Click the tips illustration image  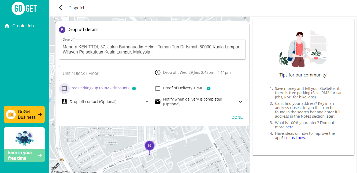[303, 49]
